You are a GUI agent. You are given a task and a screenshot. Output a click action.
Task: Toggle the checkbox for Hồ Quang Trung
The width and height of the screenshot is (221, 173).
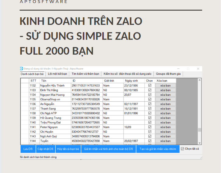(150, 118)
